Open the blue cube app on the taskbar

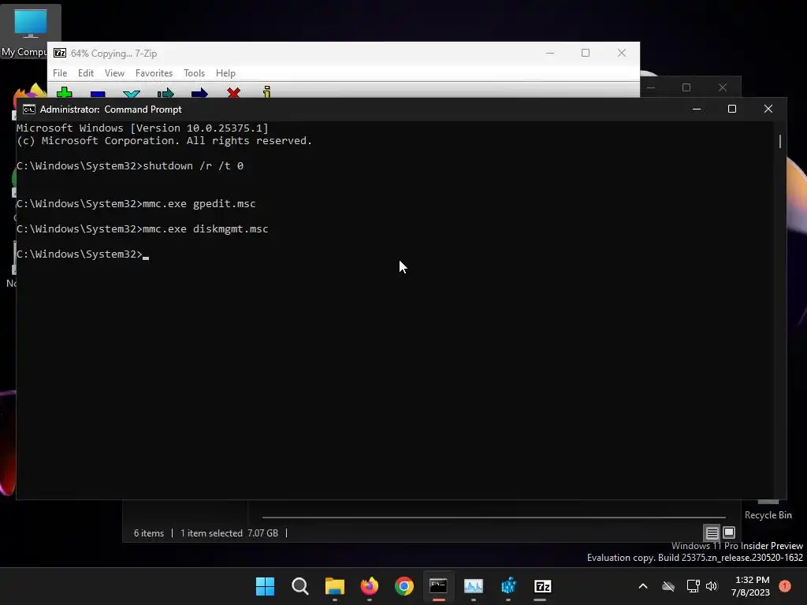tap(508, 586)
